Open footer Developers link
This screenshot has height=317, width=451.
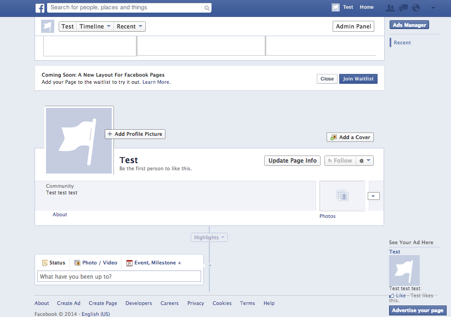[x=139, y=303]
